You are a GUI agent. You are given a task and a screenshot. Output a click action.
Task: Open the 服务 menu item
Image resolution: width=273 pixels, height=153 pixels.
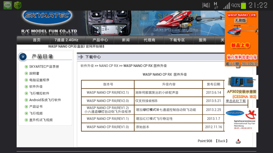203,40
